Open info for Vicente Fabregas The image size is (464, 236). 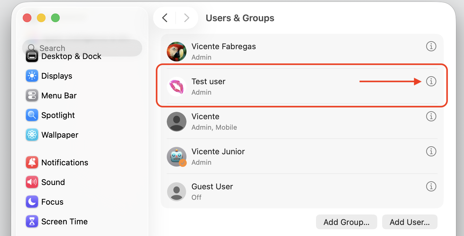tap(431, 46)
